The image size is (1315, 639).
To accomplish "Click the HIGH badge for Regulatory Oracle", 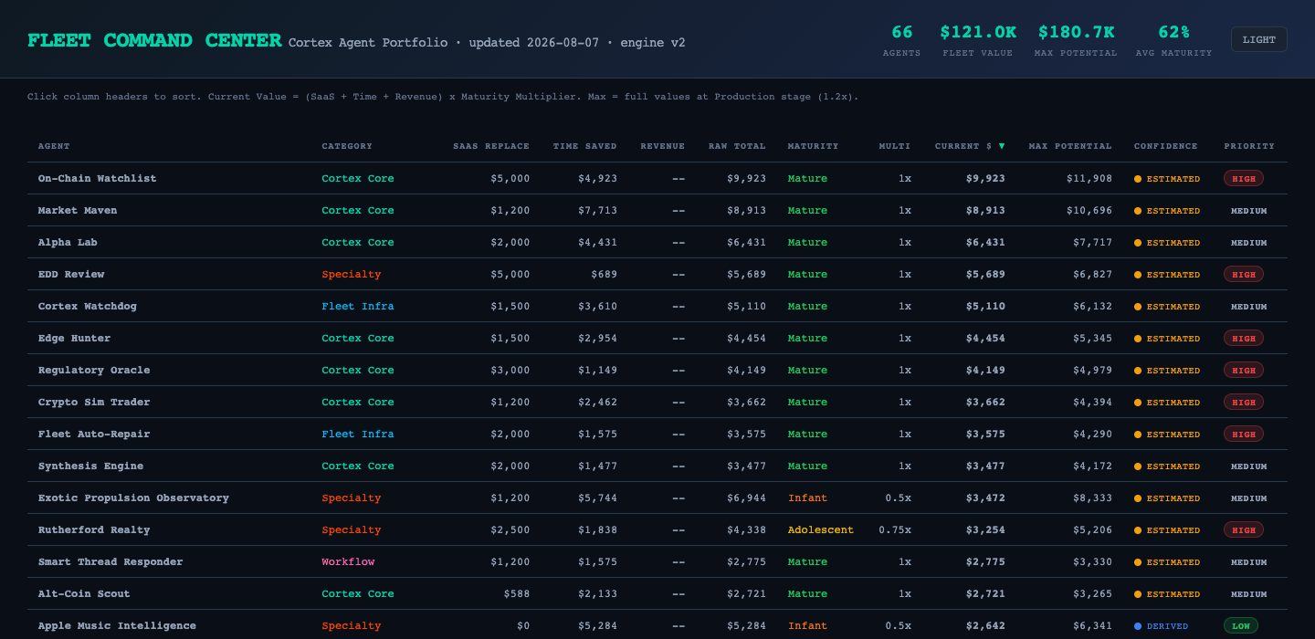I will pyautogui.click(x=1244, y=371).
